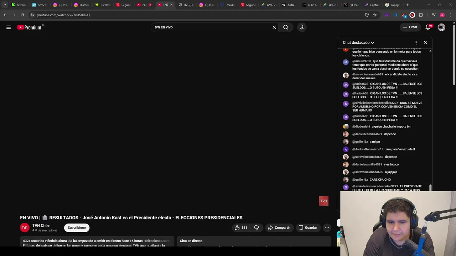Open @diadewishi chat username
Viewport: 456px width, 256px height.
coord(361,127)
